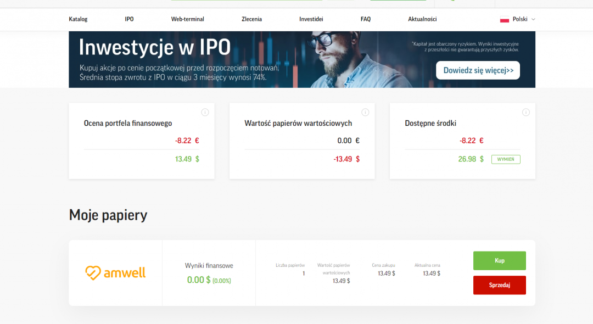Open the Investidei page
593x324 pixels.
311,19
